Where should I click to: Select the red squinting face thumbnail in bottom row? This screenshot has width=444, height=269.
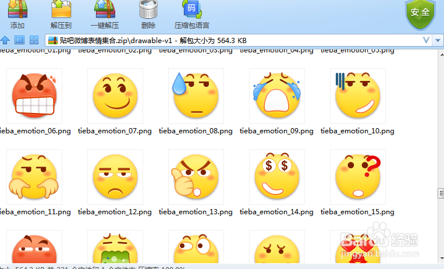pos(34,247)
